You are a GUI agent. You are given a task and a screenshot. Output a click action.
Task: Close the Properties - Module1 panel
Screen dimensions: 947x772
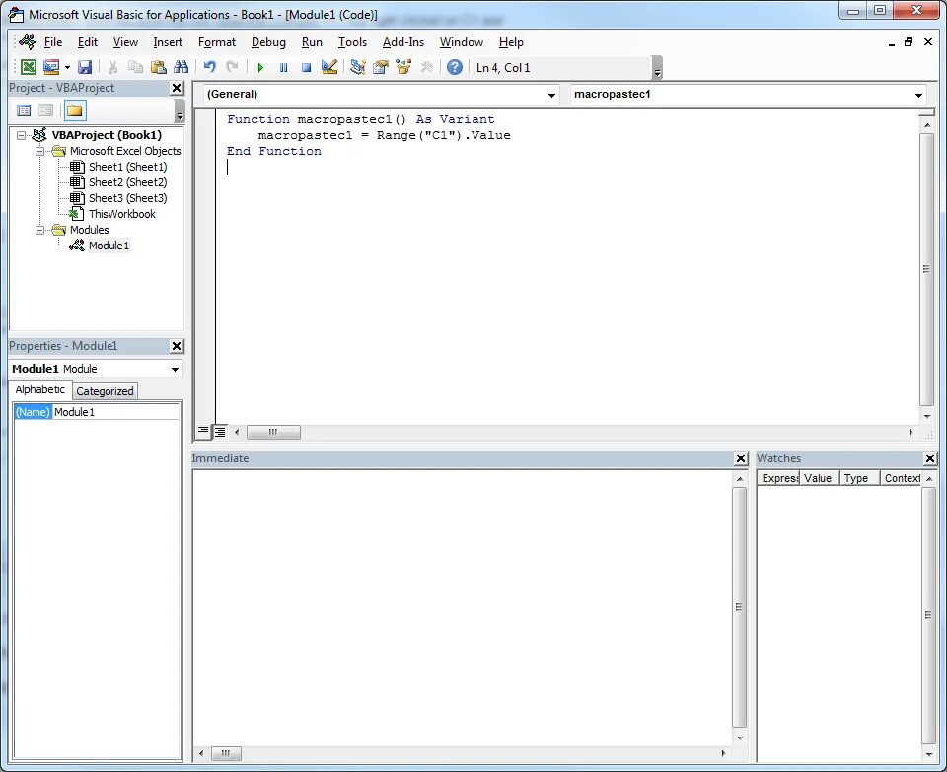click(177, 346)
